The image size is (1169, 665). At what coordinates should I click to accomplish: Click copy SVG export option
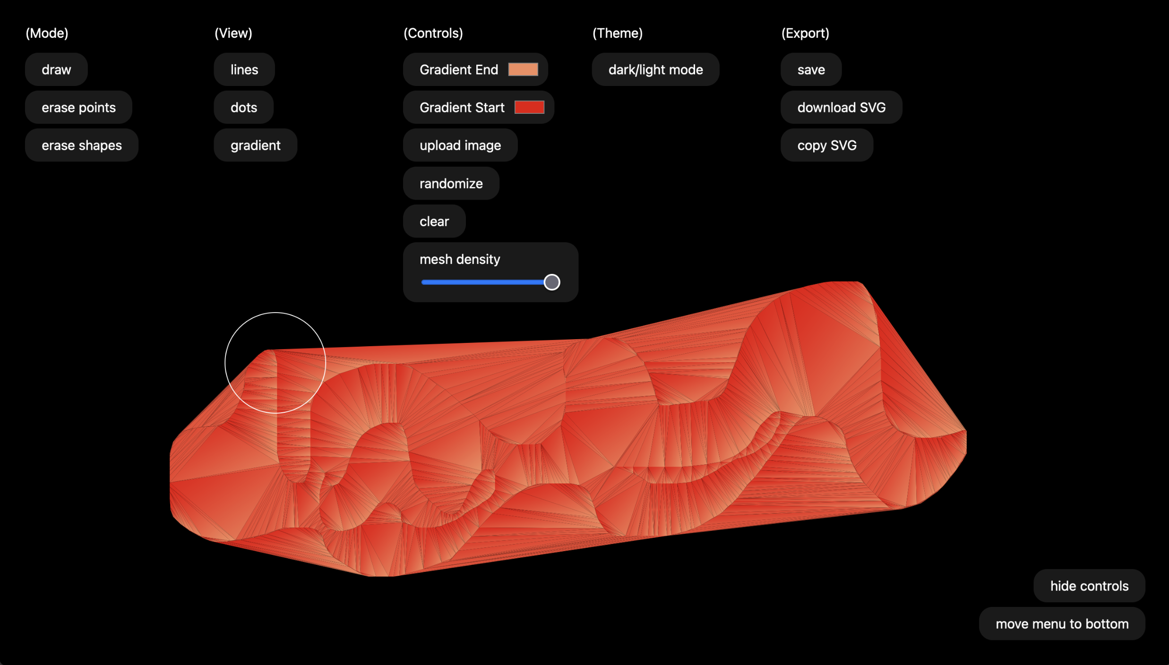(827, 145)
